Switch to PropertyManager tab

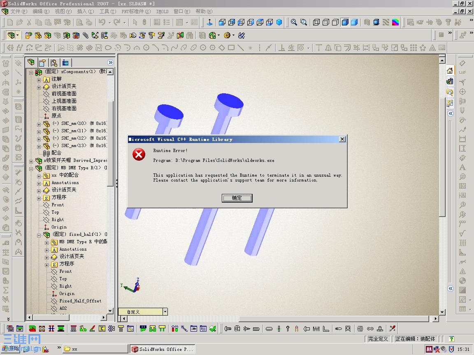42,62
